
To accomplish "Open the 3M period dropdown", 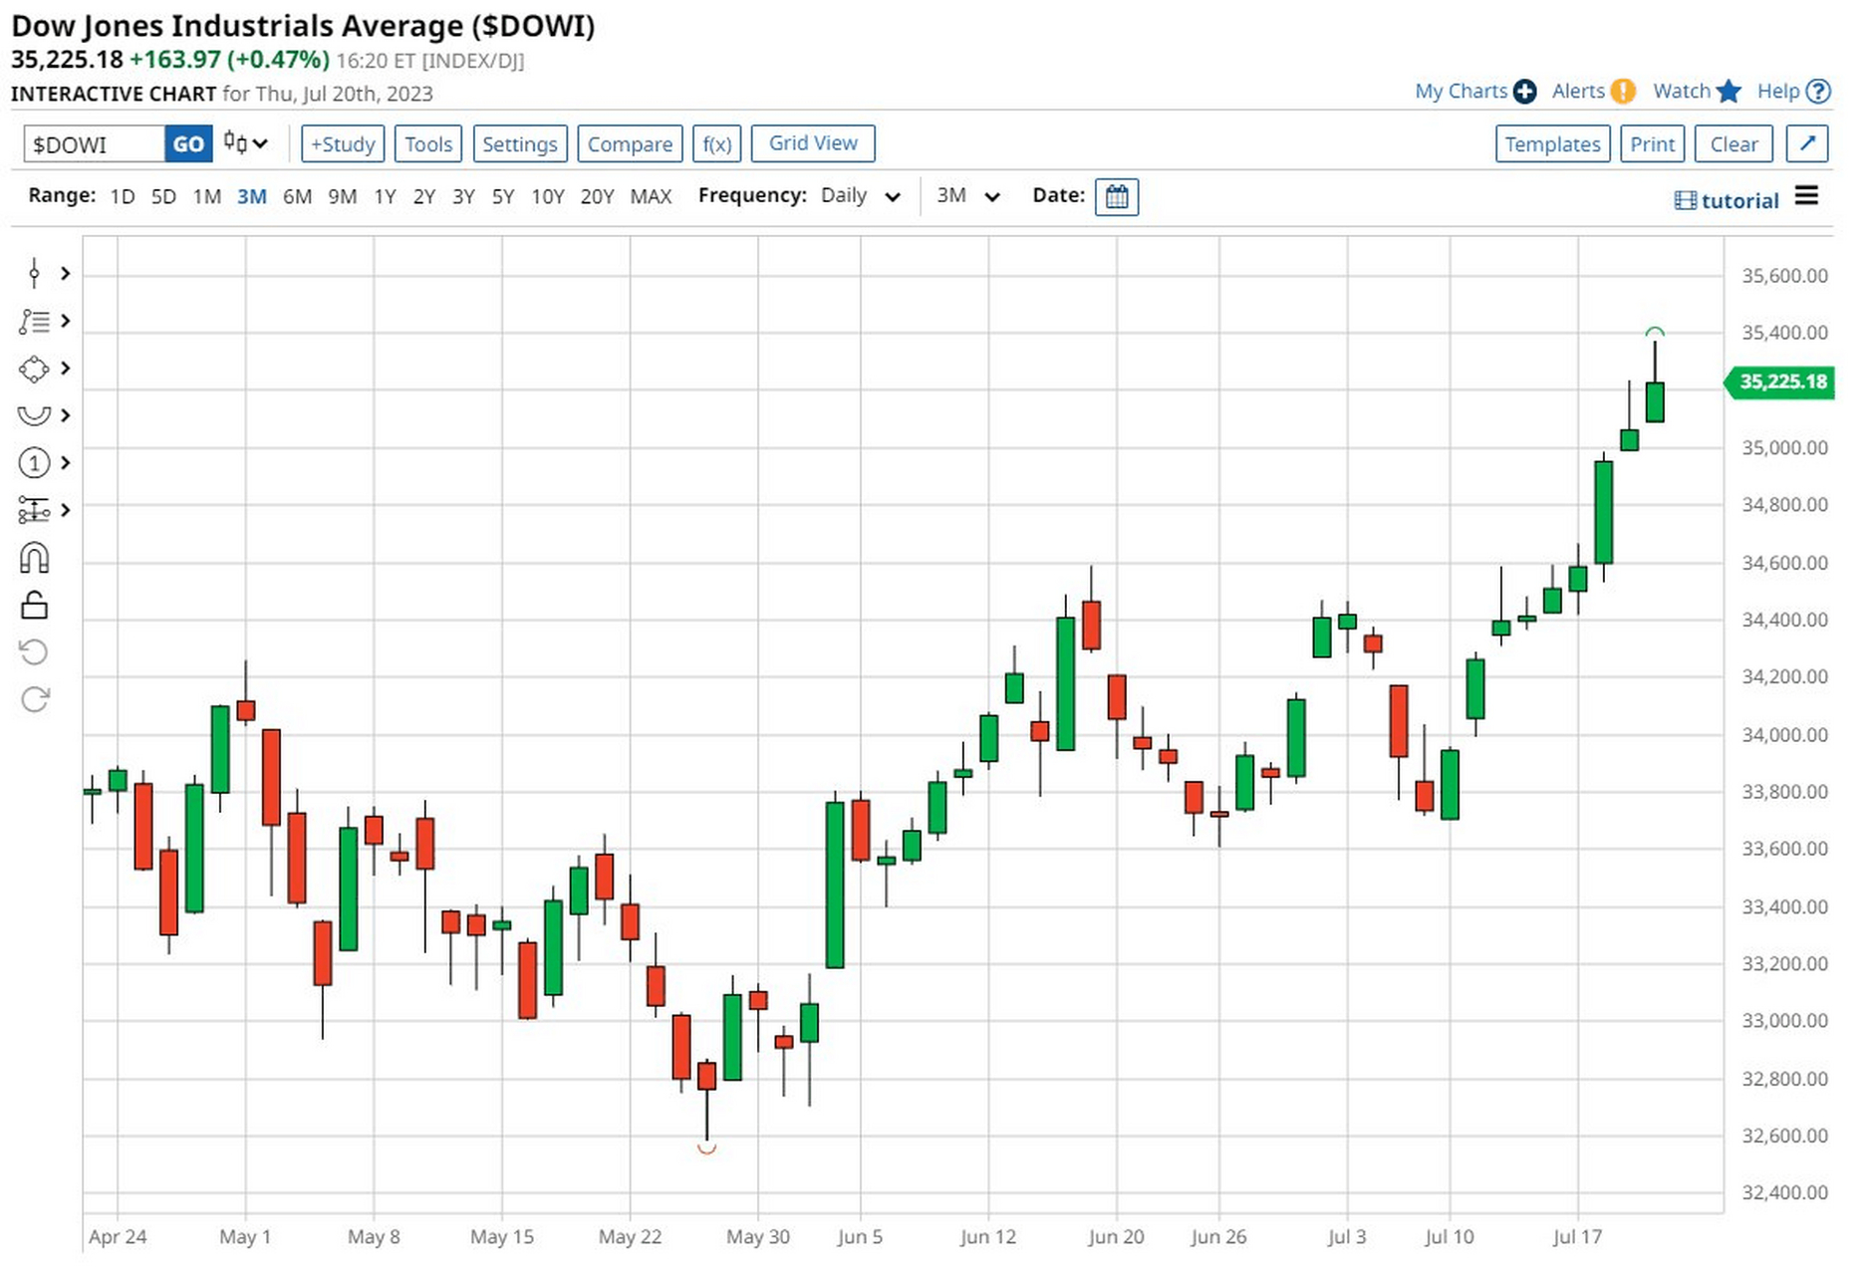I will pos(967,196).
